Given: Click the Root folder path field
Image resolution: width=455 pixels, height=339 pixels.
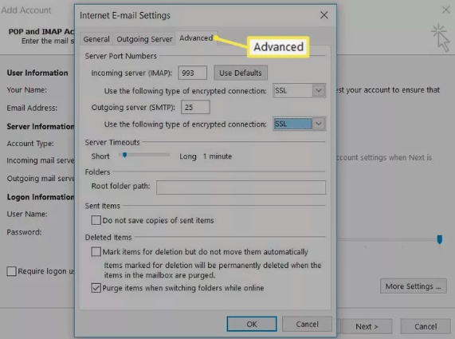Looking at the screenshot, I should click(241, 187).
